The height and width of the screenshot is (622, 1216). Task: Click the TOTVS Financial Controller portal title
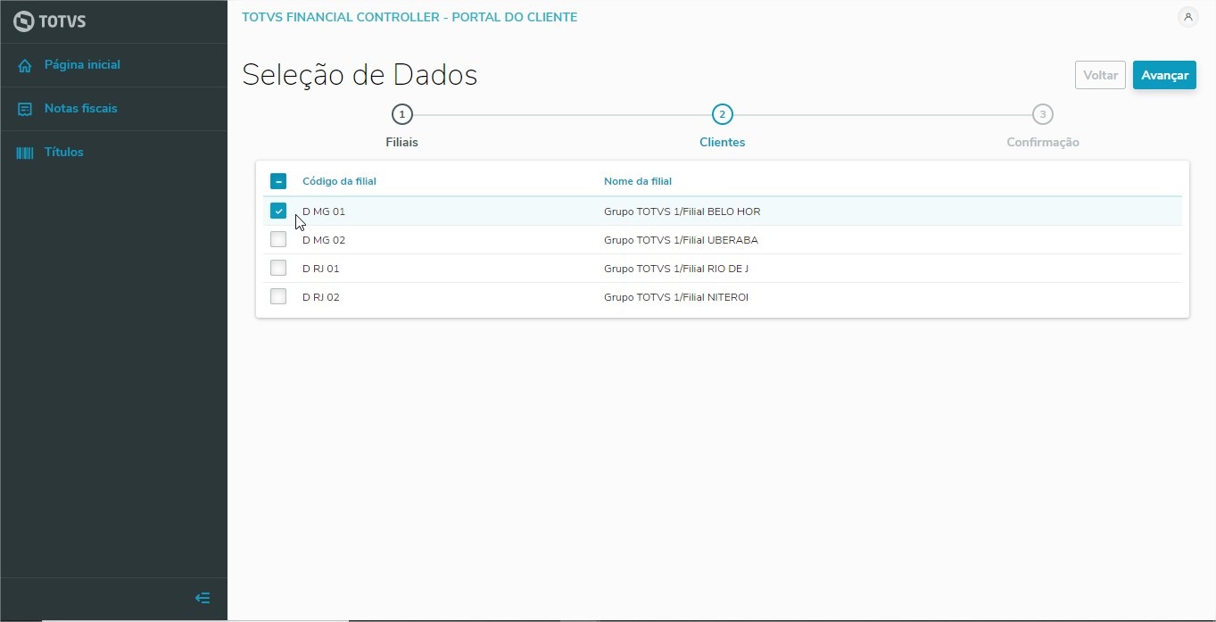[409, 17]
